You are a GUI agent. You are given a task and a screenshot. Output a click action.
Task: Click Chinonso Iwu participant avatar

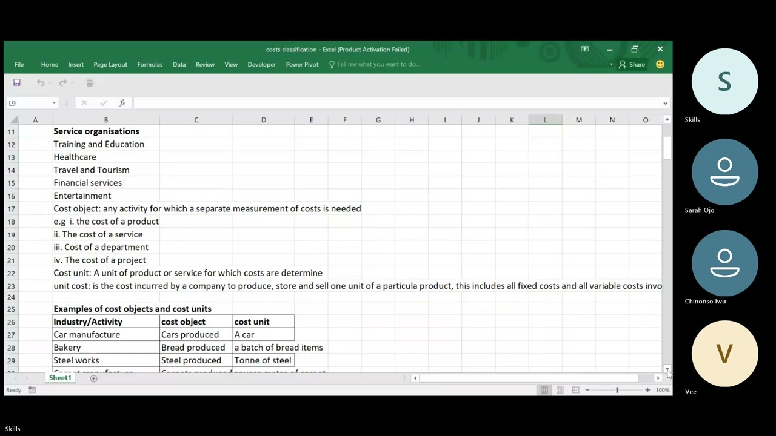click(x=725, y=263)
